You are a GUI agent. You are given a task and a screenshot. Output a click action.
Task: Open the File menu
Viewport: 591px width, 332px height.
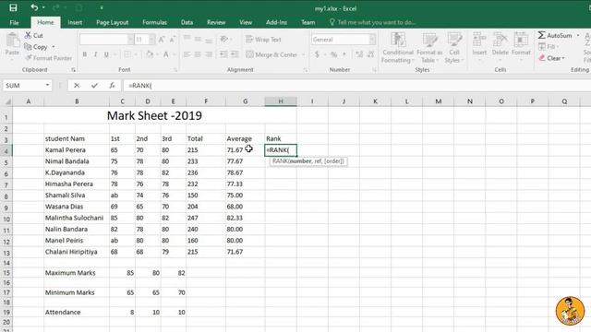[15, 22]
